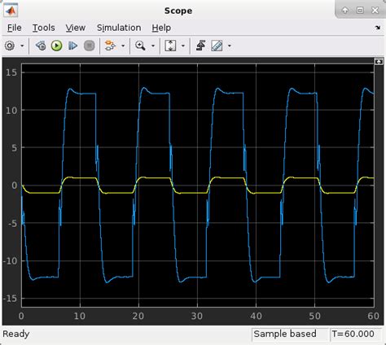
Task: Expand the scale axes dropdown arrow
Action: (183, 46)
